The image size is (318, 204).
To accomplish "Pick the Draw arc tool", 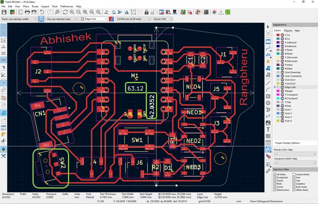I will click(x=268, y=90).
